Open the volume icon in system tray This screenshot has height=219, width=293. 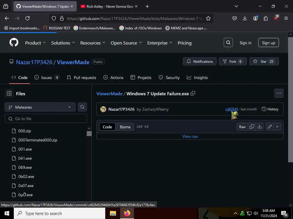tap(256, 213)
